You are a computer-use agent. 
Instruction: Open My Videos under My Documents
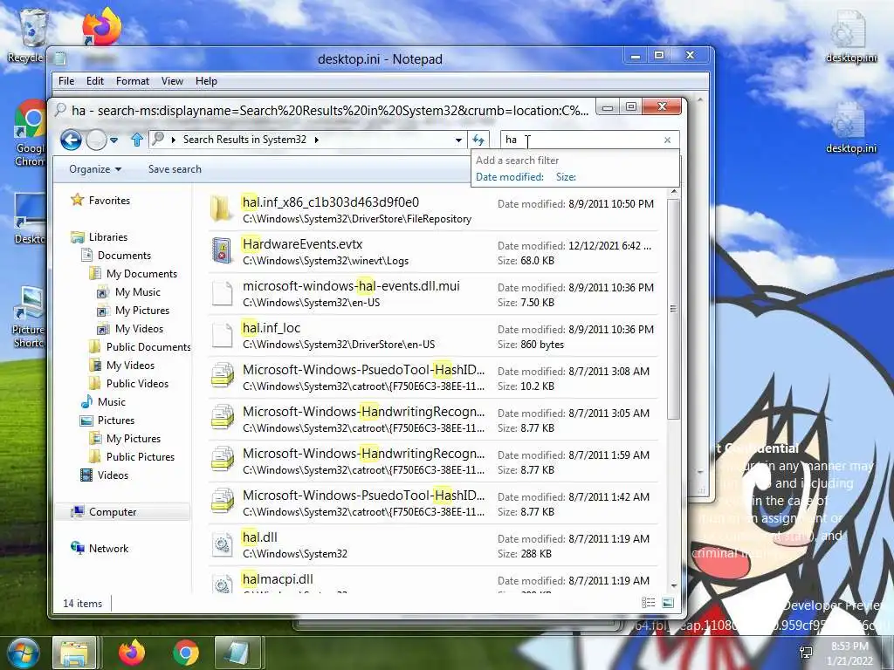click(x=130, y=329)
